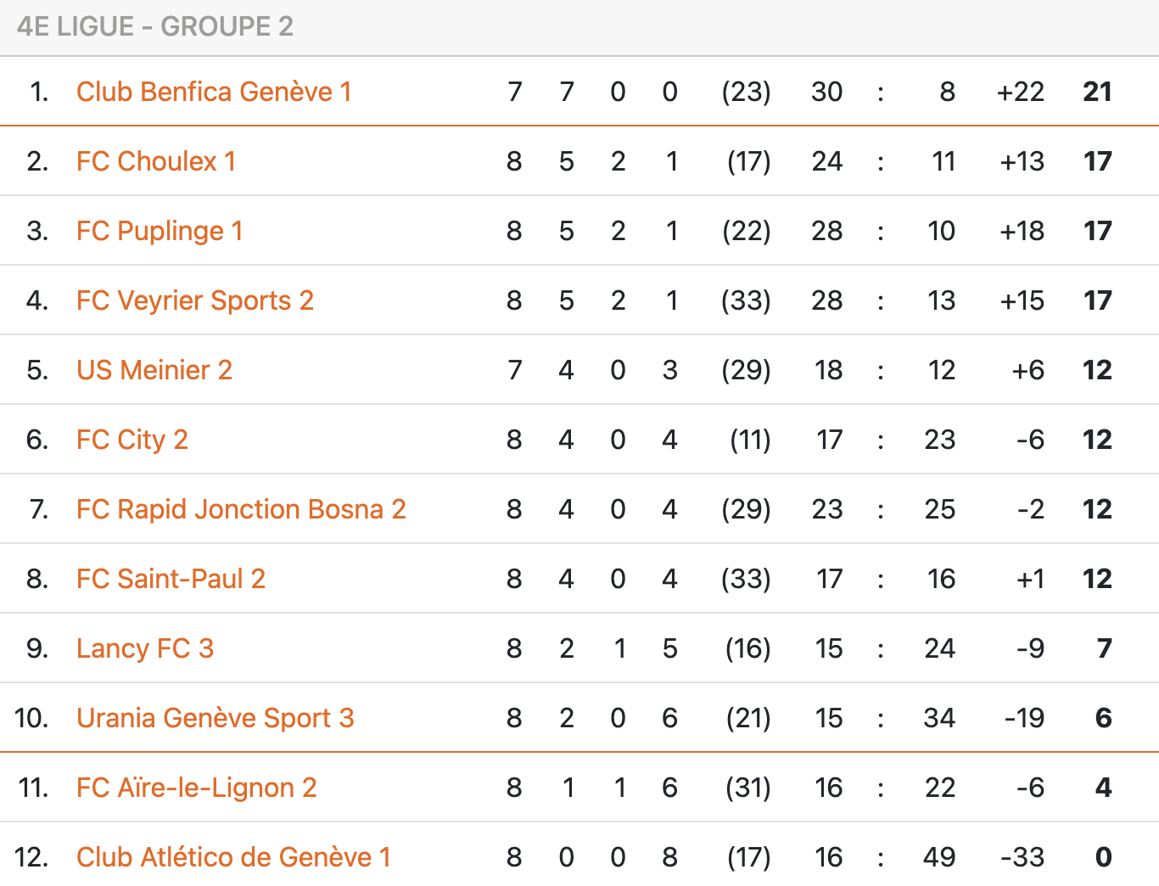Open the US Meinier 2 team link
Viewport: 1159px width, 886px height.
(154, 370)
